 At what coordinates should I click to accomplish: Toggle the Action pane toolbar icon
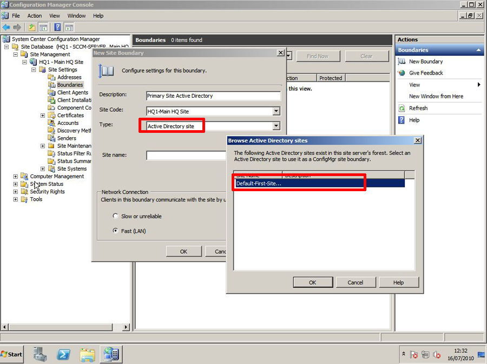point(69,28)
